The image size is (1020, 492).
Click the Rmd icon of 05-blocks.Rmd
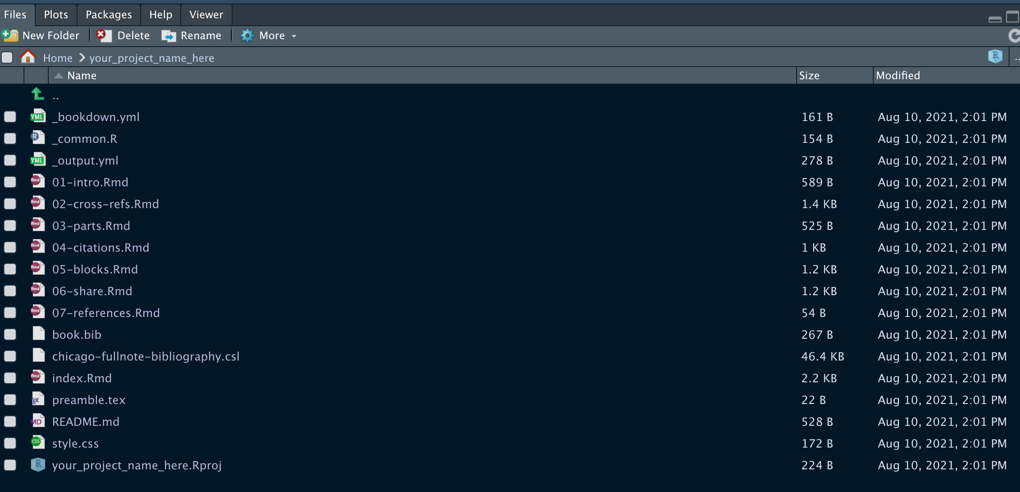click(x=38, y=268)
